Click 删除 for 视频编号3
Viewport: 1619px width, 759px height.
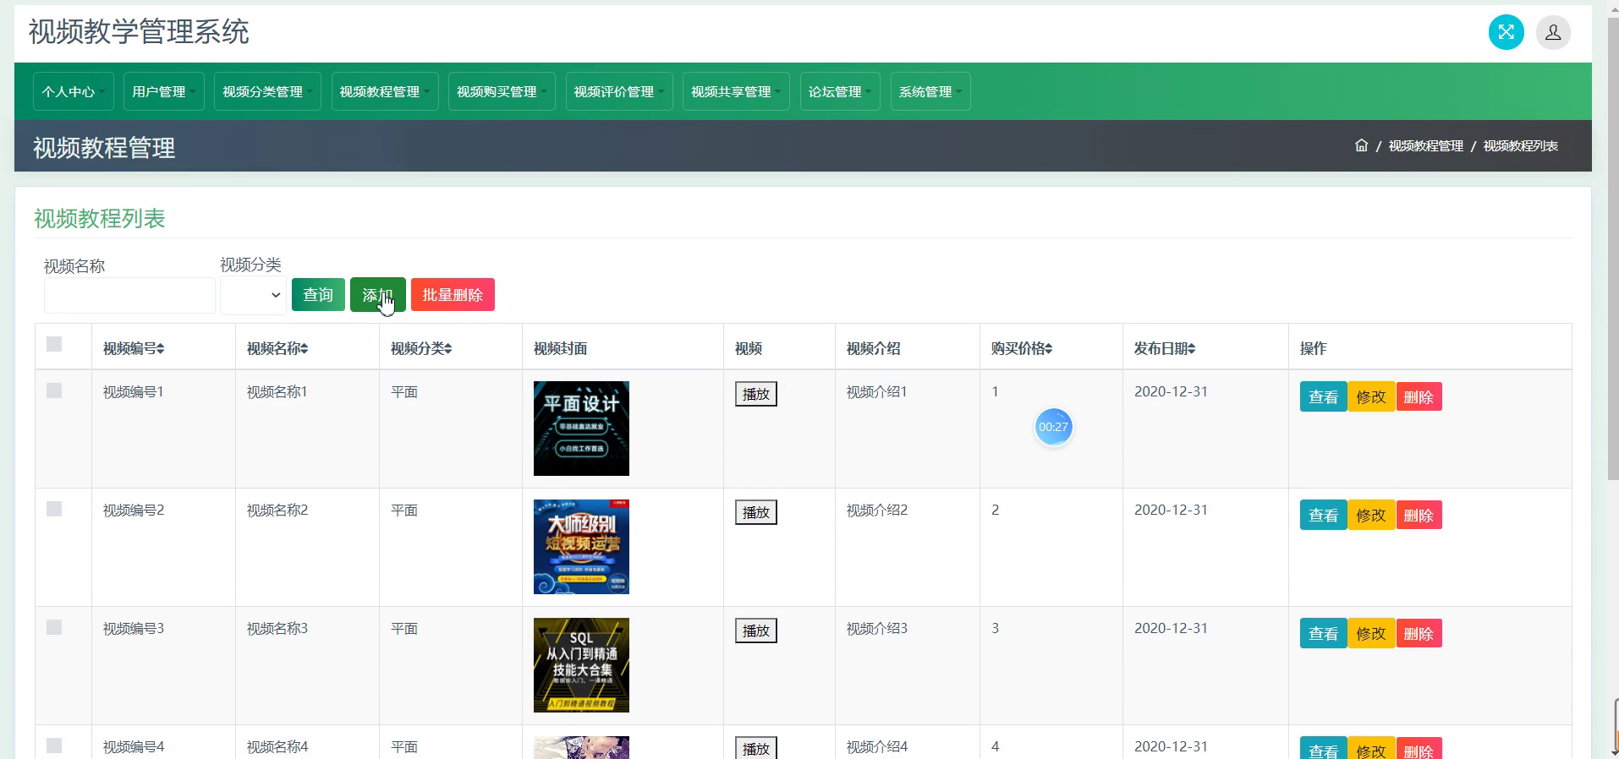click(1419, 634)
